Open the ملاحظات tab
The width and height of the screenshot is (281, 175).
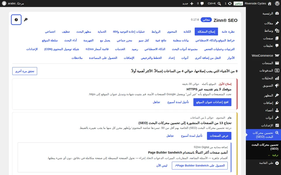coord(77,58)
